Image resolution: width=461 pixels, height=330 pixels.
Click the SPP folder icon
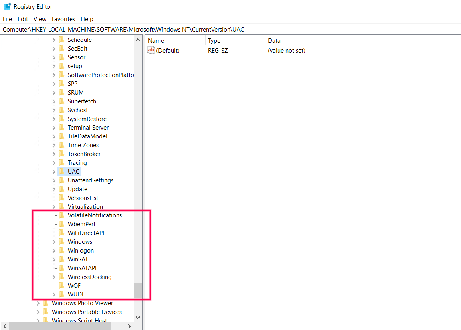[x=61, y=84]
